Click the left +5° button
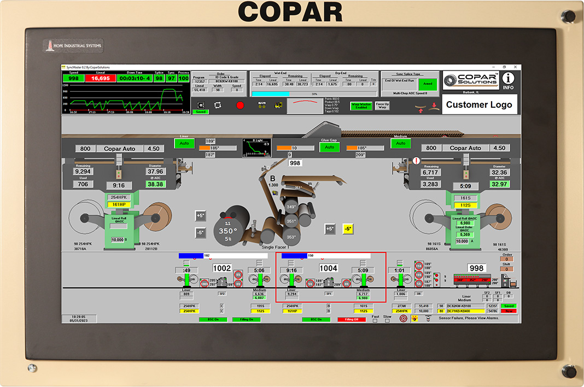 (200, 216)
